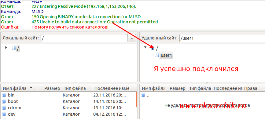Screen dimensions: 265x119
Task: Click the dev folder icon in the local list
Action: pos(4,114)
